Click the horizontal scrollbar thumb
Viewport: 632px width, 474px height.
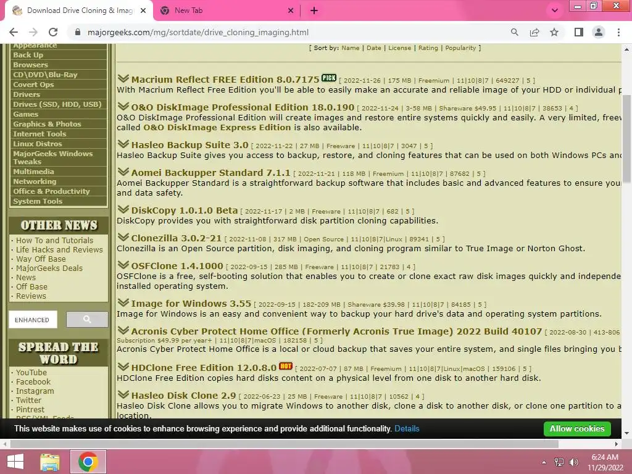pos(284,444)
